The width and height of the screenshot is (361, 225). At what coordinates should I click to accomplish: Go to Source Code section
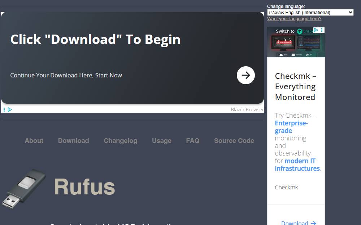pyautogui.click(x=234, y=140)
